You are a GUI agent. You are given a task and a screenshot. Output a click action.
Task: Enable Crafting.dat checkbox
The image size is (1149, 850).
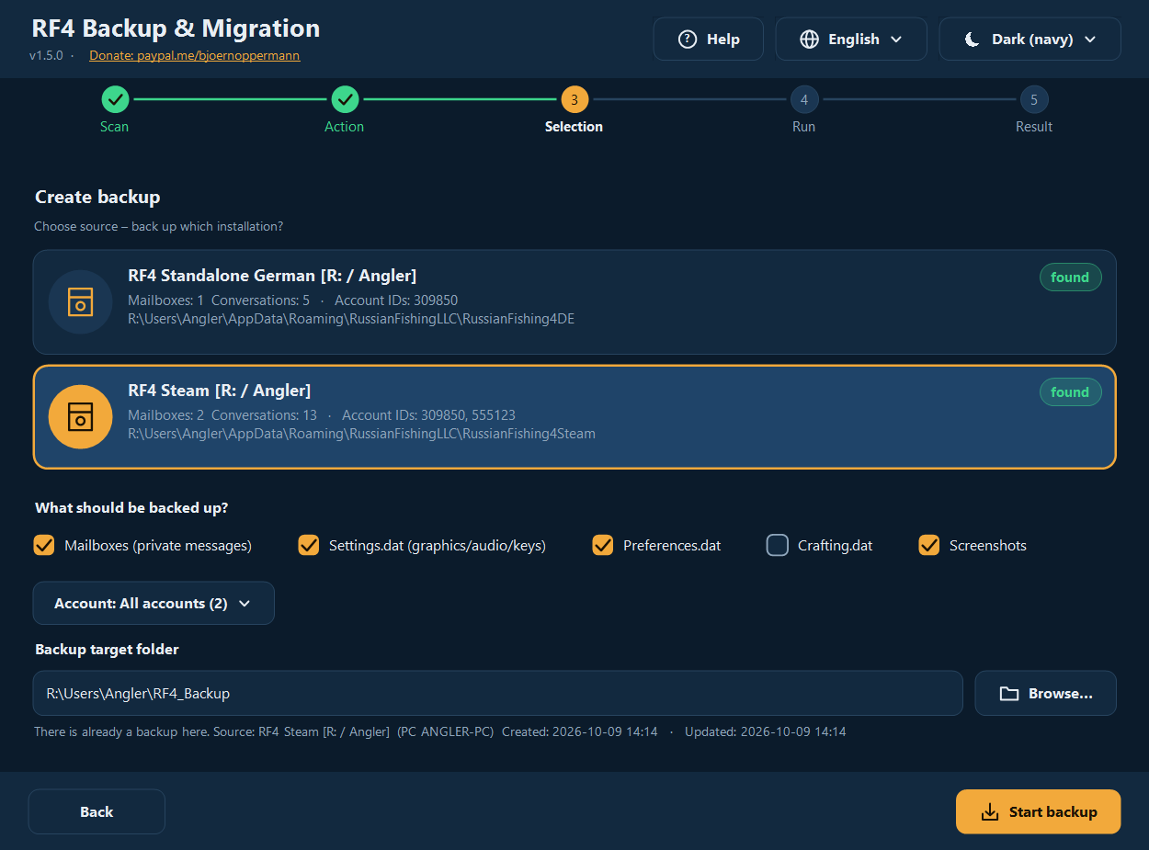[x=778, y=546]
